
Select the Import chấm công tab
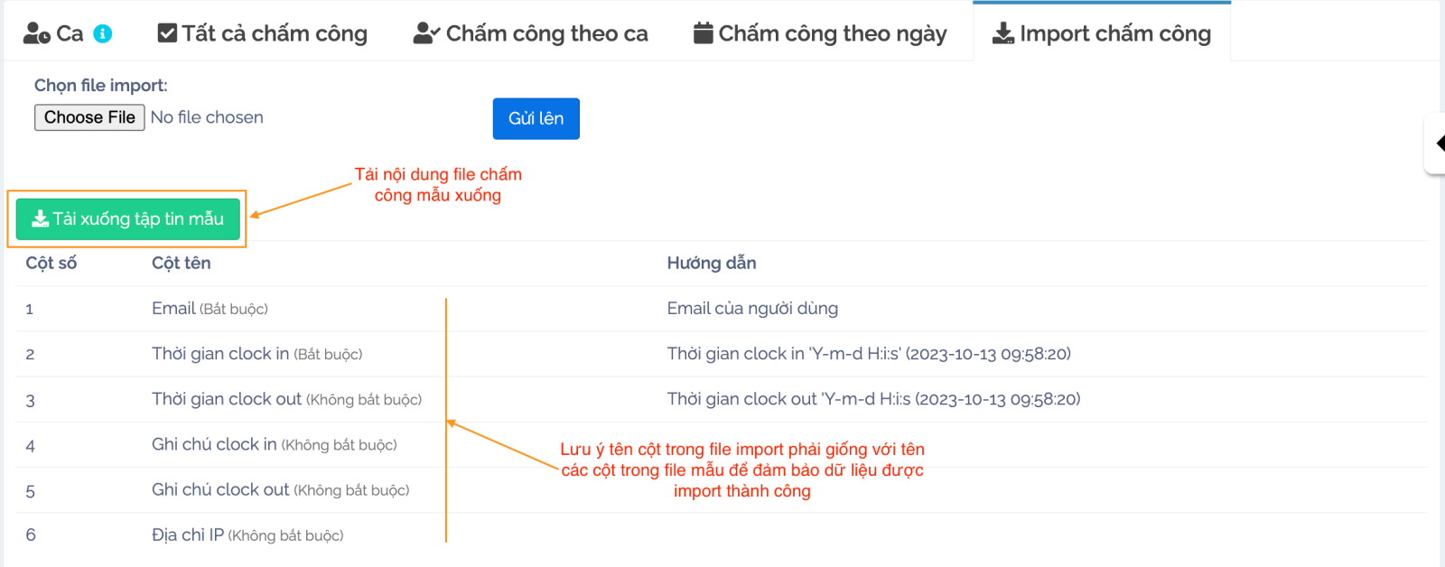[x=1114, y=33]
